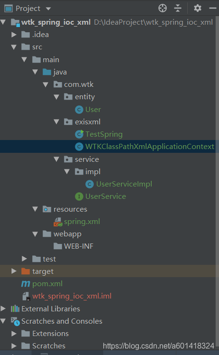Viewport: 219px width, 355px height.
Task: Expand the Scratches folder arrow
Action: 14,346
